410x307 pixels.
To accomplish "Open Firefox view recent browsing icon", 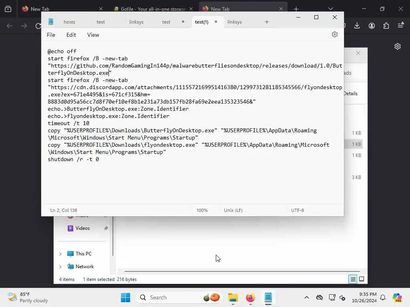I will pos(8,9).
